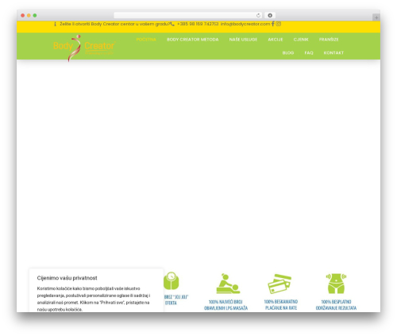
Task: Click the info@bodycreator.com email link
Action: (245, 24)
